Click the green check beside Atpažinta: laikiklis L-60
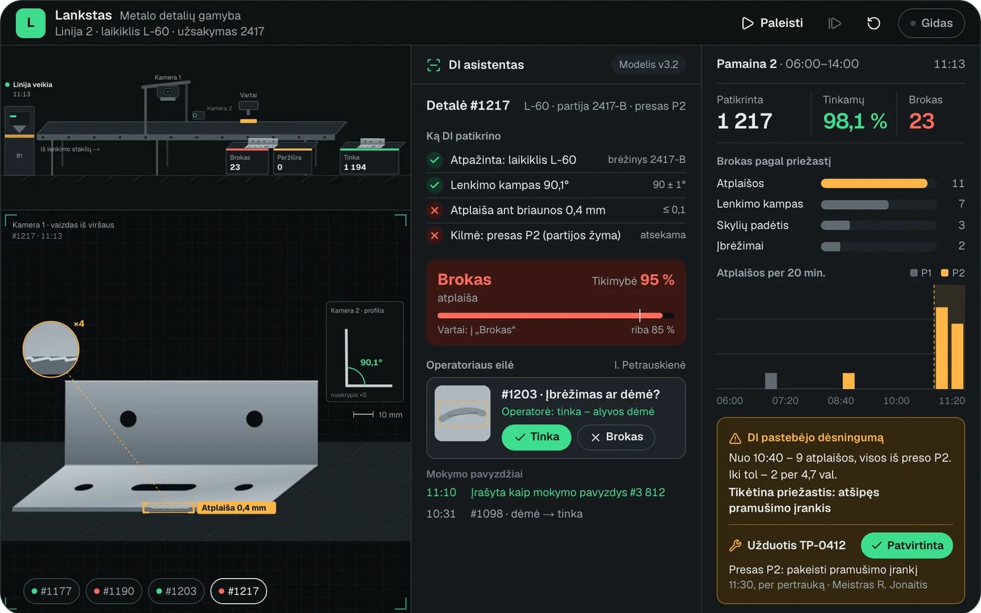 click(435, 160)
